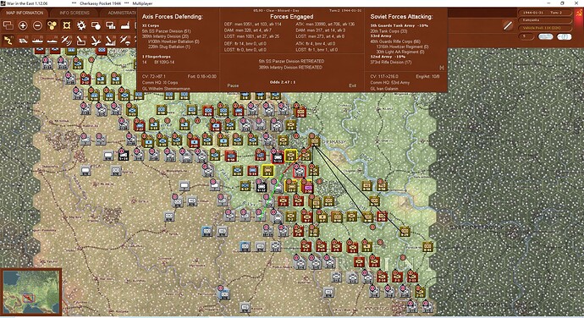
Task: Click the zoom out minus icon
Action: point(37,25)
